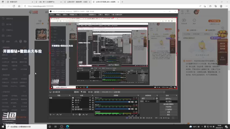Mute the 麦克风/Aux speaker icon

pyautogui.click(x=133, y=102)
